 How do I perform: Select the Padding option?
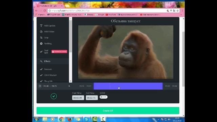pos(46,44)
